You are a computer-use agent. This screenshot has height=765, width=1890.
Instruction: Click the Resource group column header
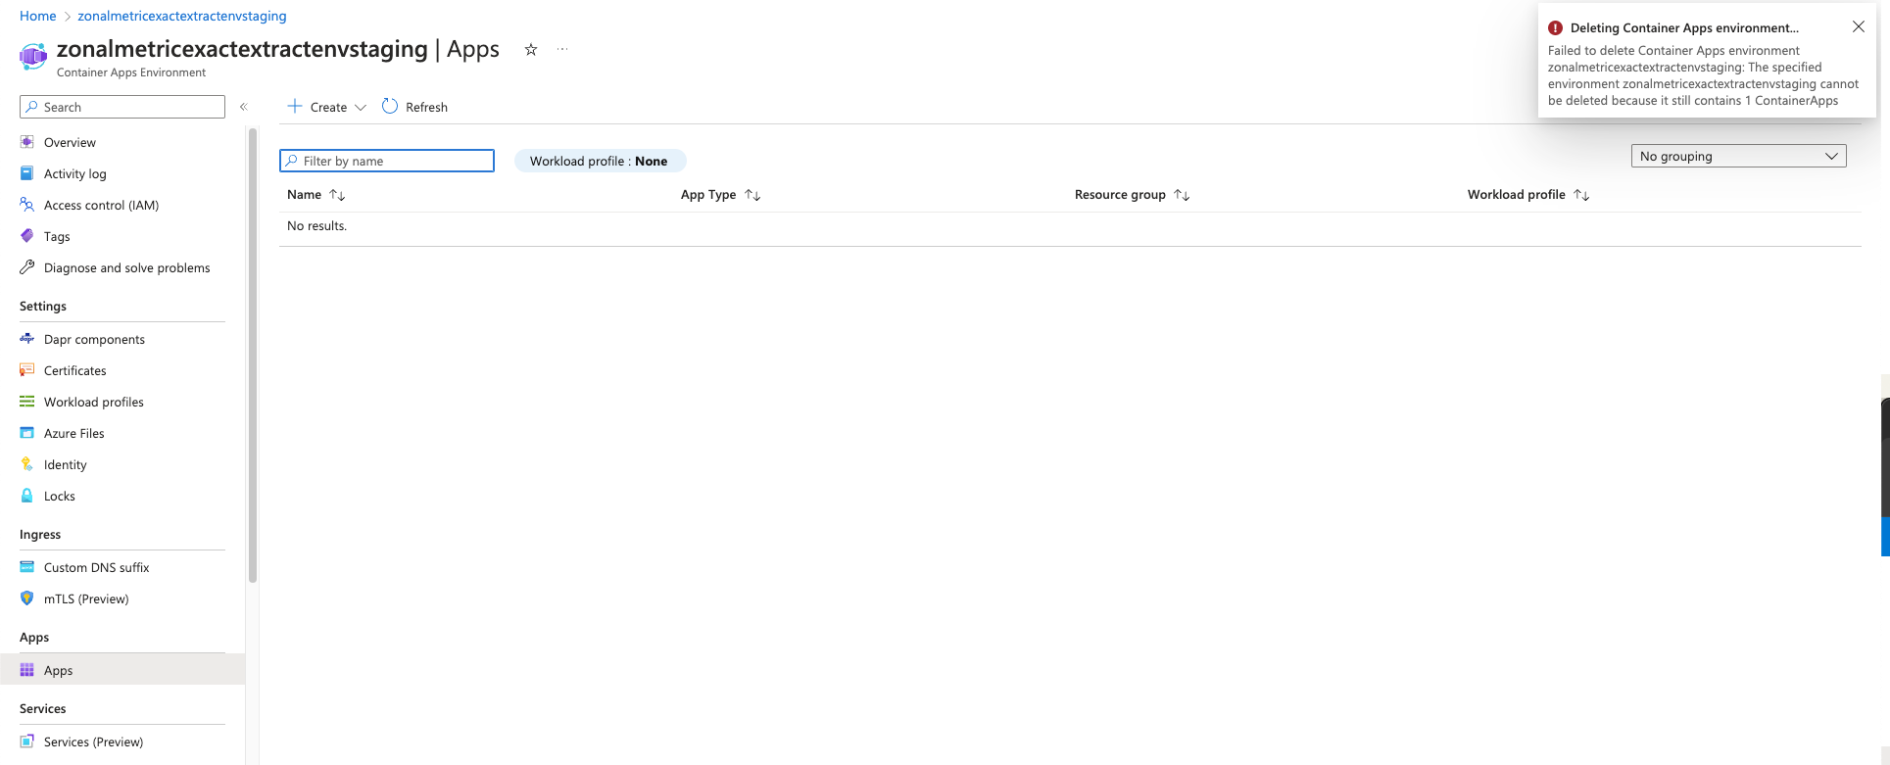(x=1120, y=195)
